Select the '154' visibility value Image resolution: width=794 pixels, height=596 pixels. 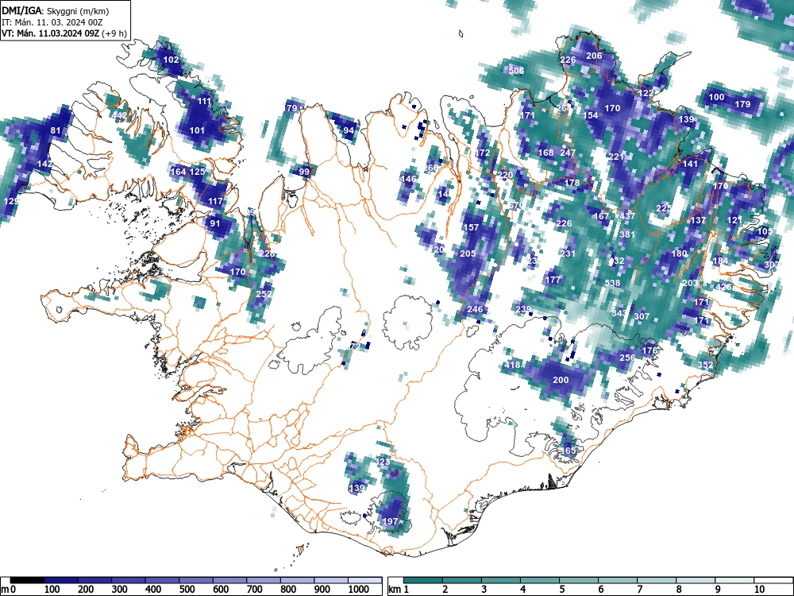pyautogui.click(x=591, y=115)
